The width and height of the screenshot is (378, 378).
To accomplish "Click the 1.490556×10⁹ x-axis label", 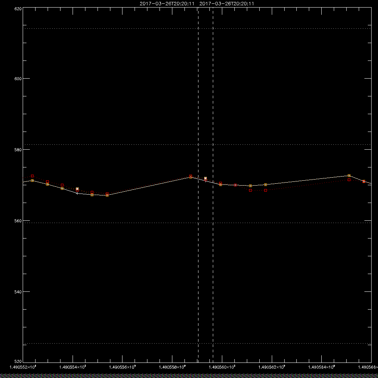I will click(122, 367).
